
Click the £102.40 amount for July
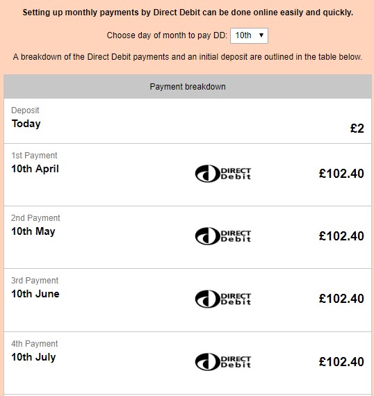[x=341, y=362]
